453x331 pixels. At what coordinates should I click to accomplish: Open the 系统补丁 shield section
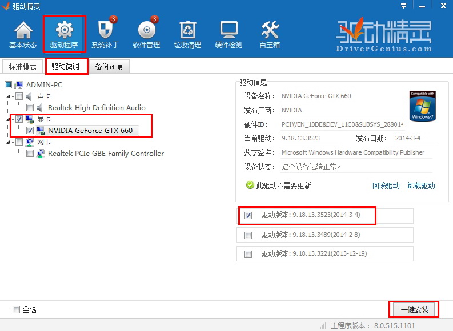(105, 35)
